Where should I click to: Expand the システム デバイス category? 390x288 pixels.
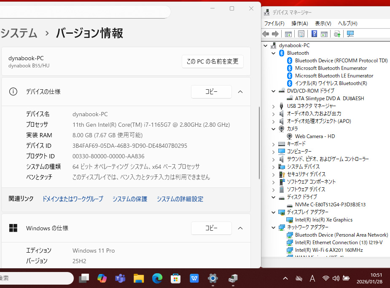pyautogui.click(x=273, y=167)
